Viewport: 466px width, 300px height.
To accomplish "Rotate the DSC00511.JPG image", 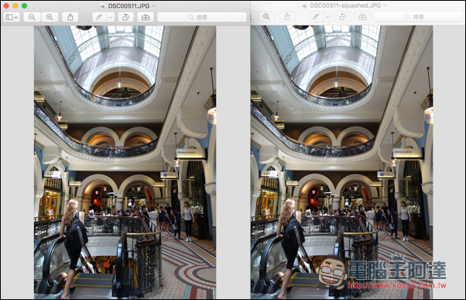I will 125,17.
